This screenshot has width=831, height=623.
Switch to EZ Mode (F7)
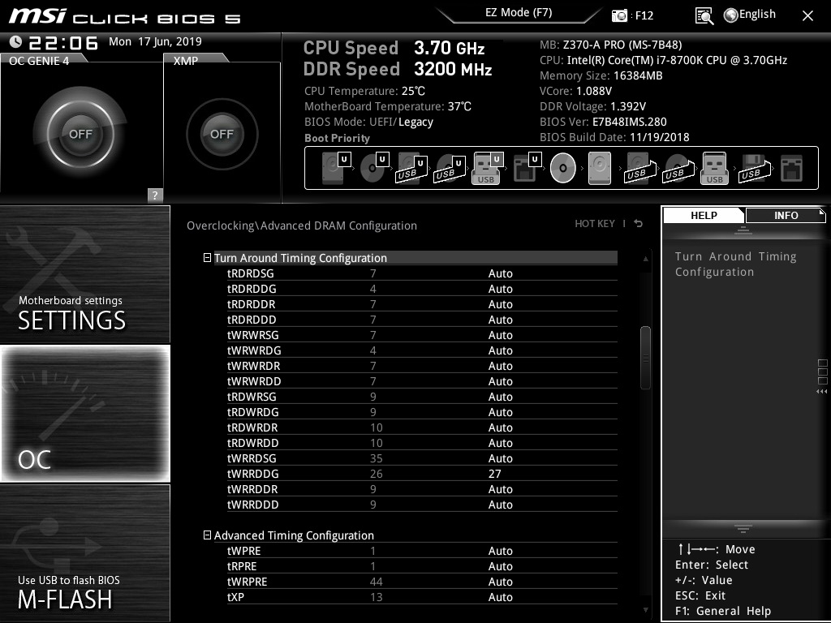pos(519,13)
